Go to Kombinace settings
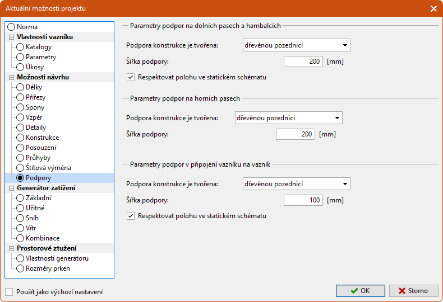The width and height of the screenshot is (443, 302). click(21, 238)
